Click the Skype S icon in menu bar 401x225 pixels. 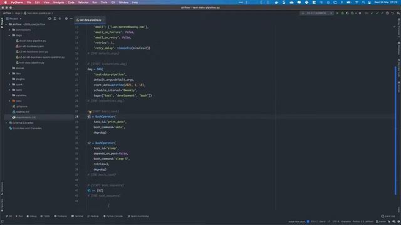(x=284, y=2)
